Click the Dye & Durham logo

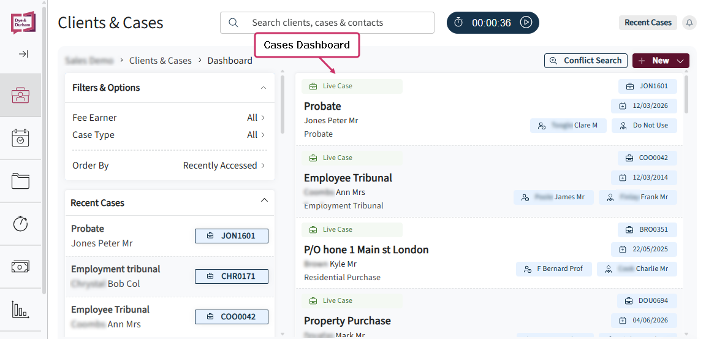23,23
